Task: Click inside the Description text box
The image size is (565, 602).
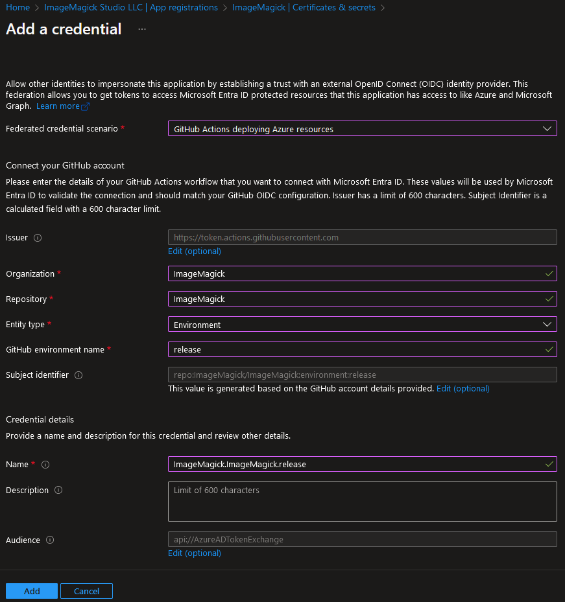Action: tap(362, 501)
